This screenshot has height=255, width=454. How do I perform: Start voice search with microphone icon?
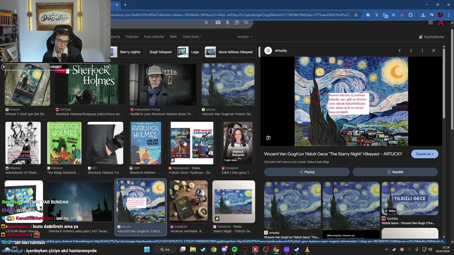227,23
